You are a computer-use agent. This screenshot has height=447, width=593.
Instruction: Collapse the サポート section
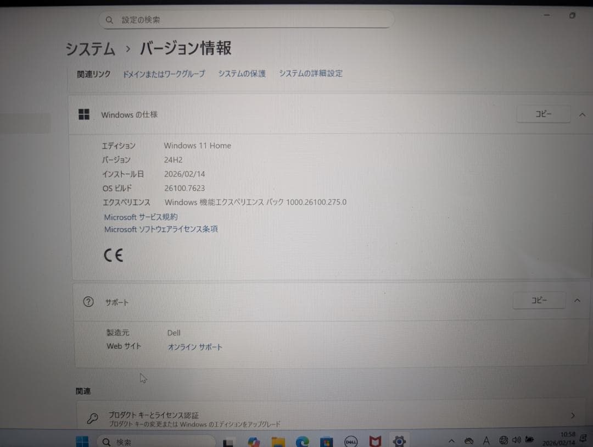pyautogui.click(x=576, y=300)
